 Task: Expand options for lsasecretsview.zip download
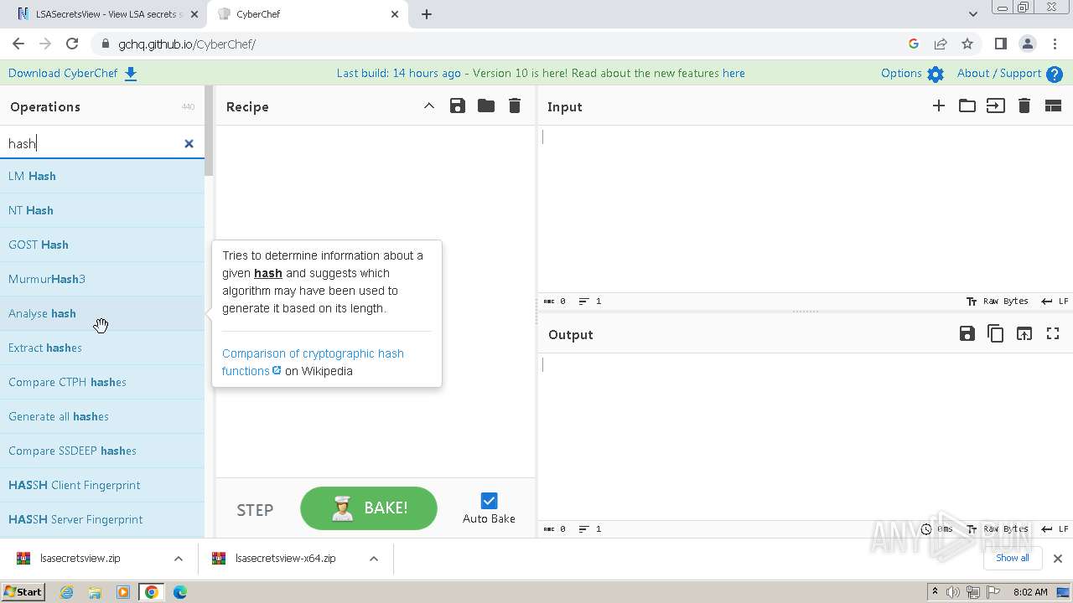179,559
